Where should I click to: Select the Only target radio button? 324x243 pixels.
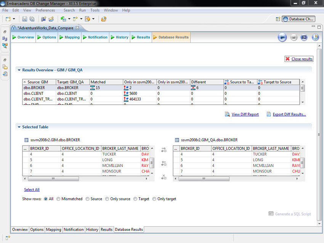point(154,199)
